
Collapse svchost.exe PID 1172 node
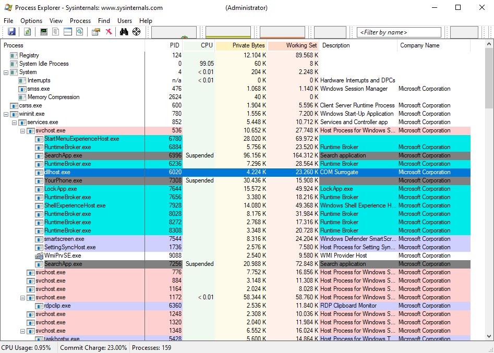pos(23,297)
